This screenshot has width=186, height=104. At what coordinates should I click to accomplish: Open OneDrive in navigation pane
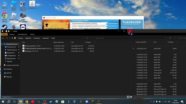(x=9, y=69)
